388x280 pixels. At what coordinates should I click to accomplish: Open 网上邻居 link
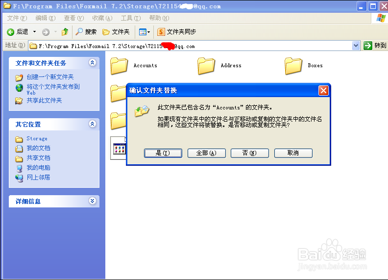click(38, 178)
